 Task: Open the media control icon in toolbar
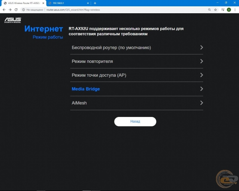click(223, 10)
